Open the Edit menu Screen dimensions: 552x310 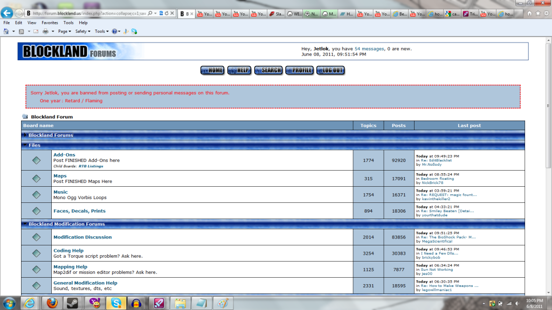click(18, 23)
